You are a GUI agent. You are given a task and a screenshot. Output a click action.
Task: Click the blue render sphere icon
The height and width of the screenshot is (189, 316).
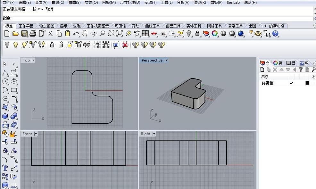click(241, 33)
